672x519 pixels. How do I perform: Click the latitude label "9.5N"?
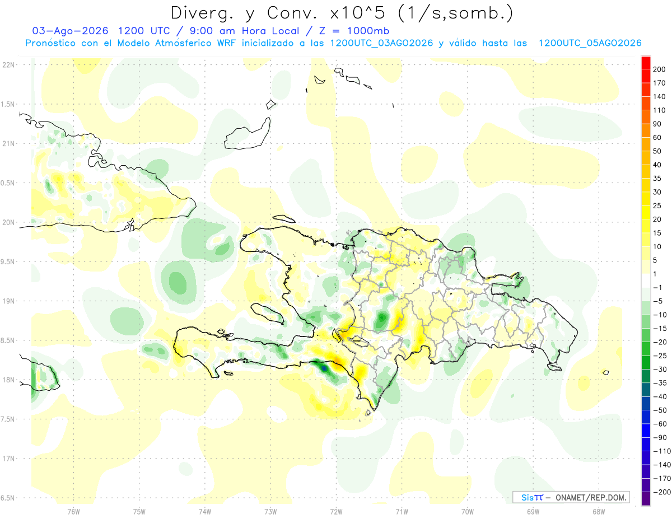click(x=8, y=261)
